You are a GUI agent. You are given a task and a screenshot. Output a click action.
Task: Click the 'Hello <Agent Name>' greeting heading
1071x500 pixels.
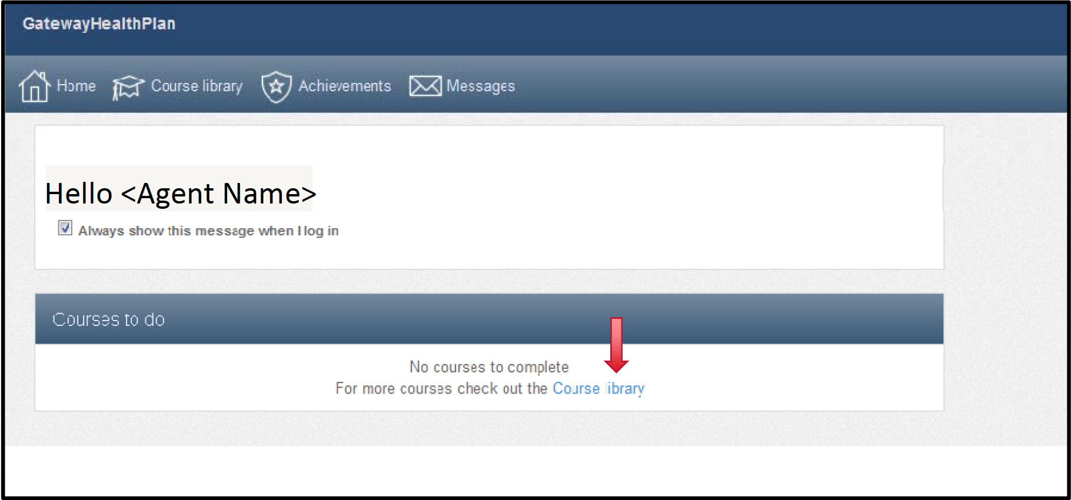(181, 194)
